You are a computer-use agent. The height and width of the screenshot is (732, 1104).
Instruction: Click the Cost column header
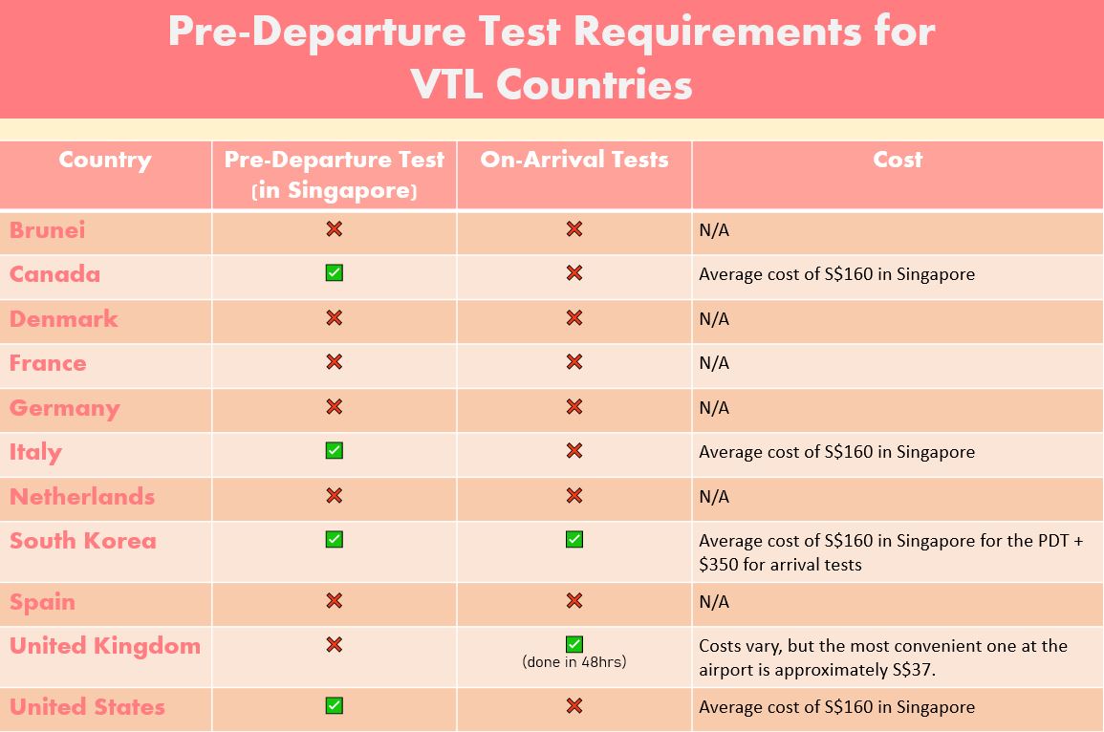[x=898, y=160]
